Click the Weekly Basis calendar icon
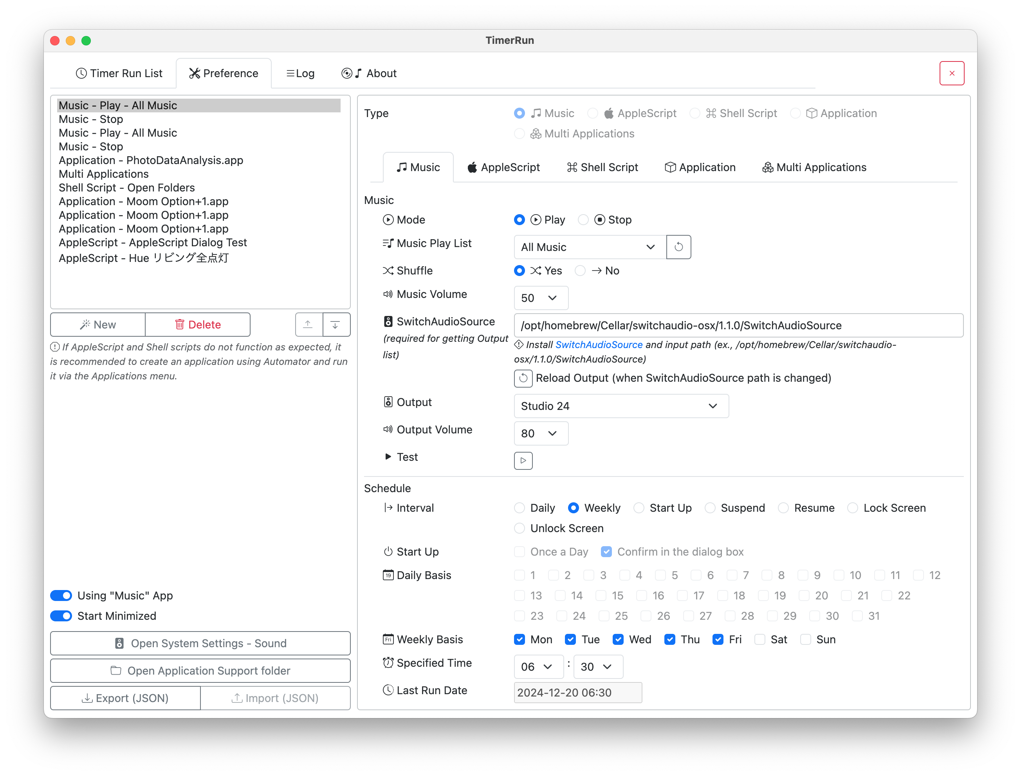The image size is (1021, 776). click(x=388, y=639)
